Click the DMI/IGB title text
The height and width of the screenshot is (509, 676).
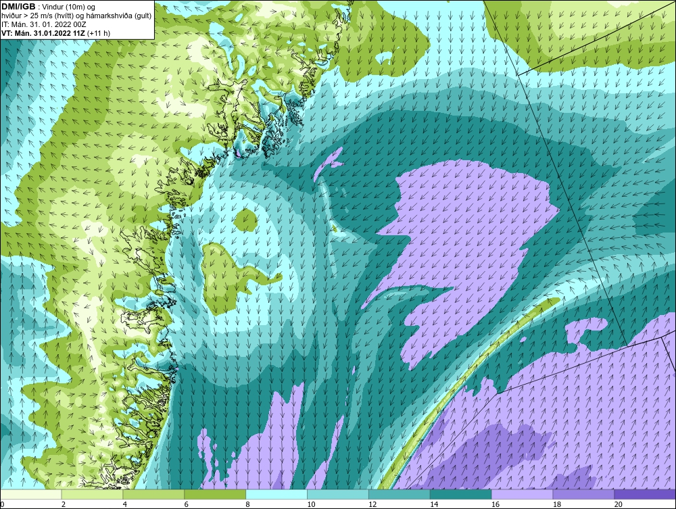coord(18,7)
